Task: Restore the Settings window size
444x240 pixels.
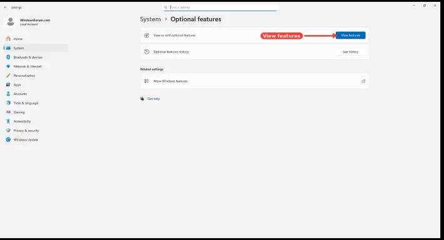Action: tap(425, 6)
